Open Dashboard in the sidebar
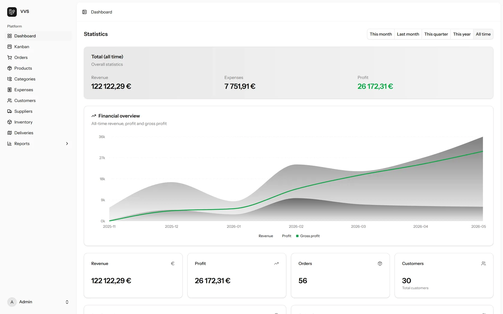Image resolution: width=503 pixels, height=314 pixels. pyautogui.click(x=38, y=36)
